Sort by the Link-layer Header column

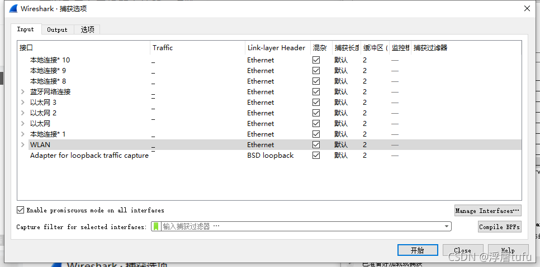(x=276, y=48)
